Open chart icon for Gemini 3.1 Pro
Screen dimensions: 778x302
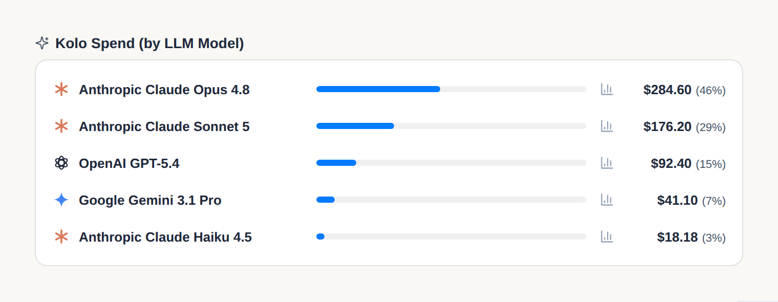[x=607, y=200]
